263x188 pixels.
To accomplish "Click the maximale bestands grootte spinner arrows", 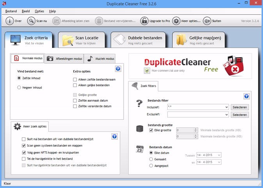I will tap(195, 137).
